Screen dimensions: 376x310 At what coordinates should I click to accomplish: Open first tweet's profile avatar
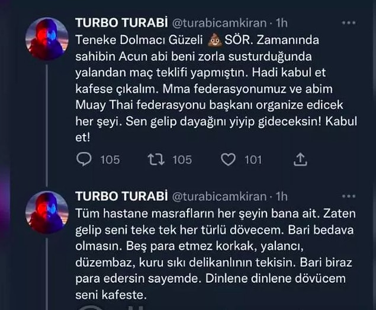(47, 39)
